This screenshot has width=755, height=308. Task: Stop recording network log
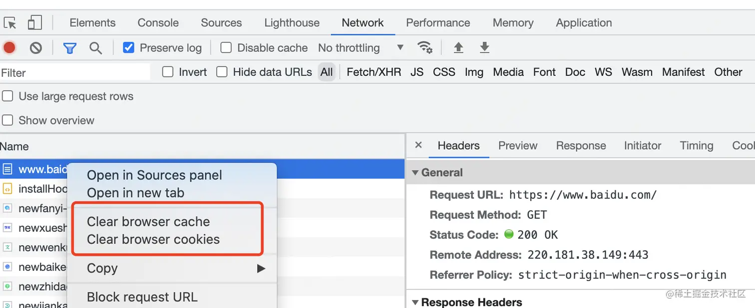pyautogui.click(x=9, y=48)
